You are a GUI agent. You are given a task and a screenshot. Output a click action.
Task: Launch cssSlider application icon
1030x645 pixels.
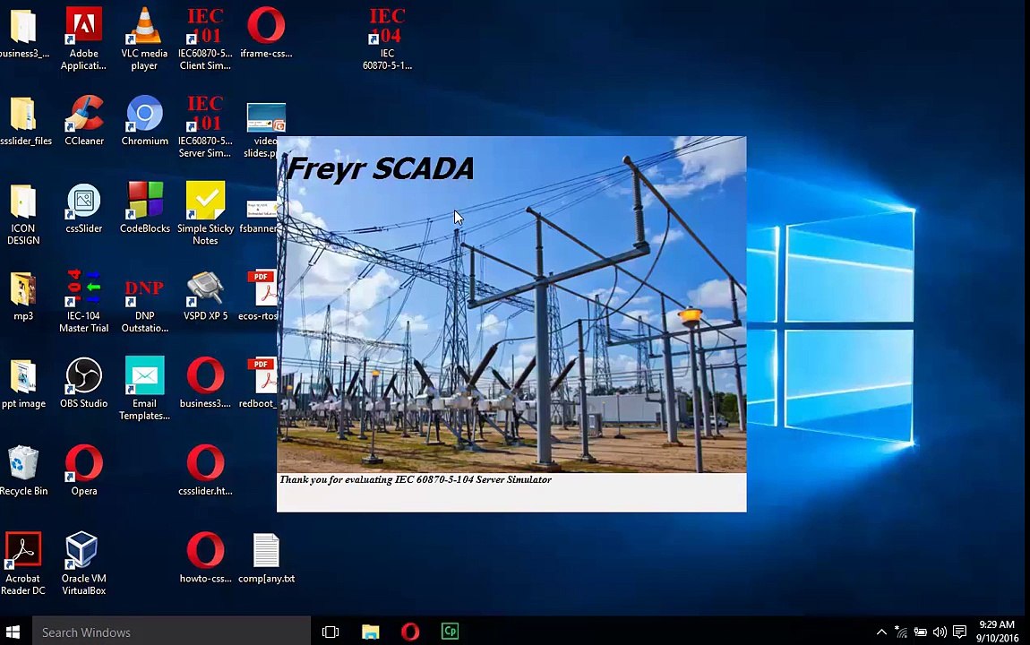(x=84, y=208)
